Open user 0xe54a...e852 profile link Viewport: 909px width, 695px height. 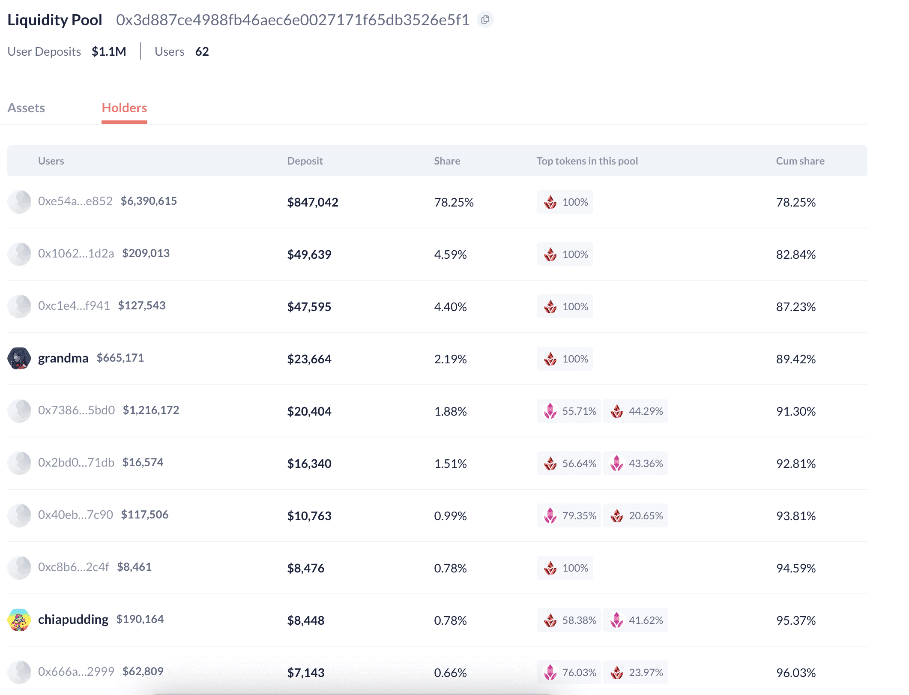pos(75,201)
